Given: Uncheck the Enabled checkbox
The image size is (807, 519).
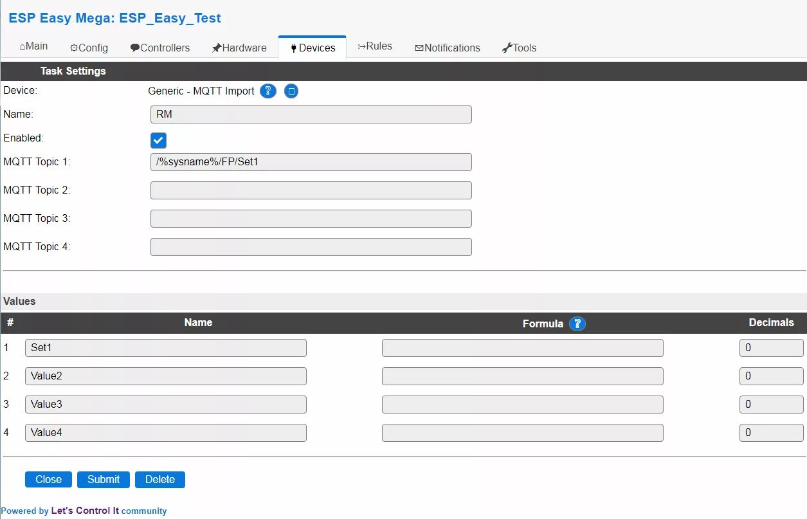Looking at the screenshot, I should 158,140.
